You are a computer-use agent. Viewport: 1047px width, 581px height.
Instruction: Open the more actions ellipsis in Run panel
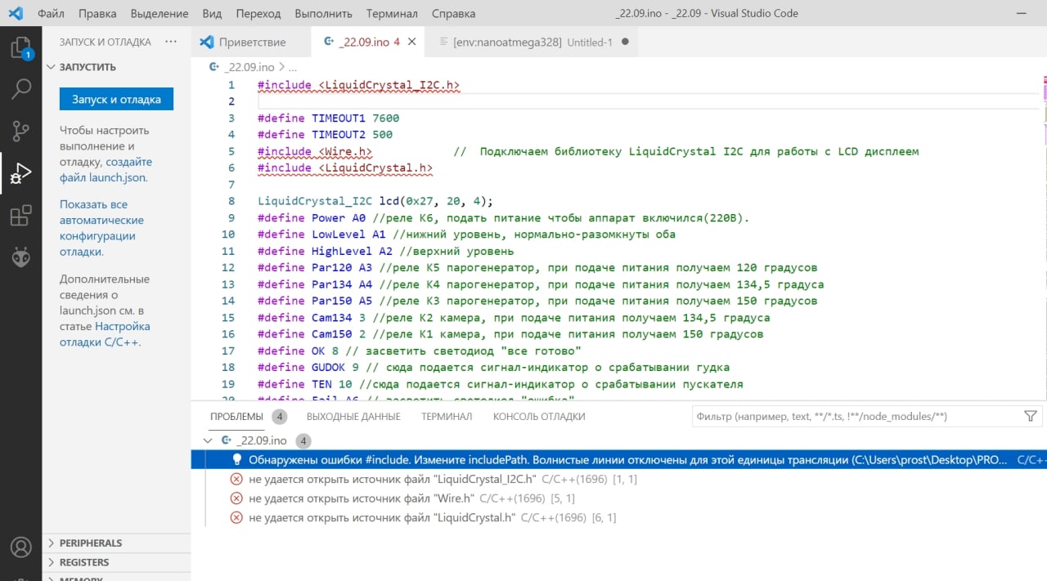171,42
